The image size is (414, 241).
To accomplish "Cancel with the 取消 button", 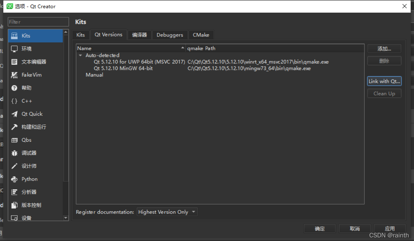I will point(355,229).
